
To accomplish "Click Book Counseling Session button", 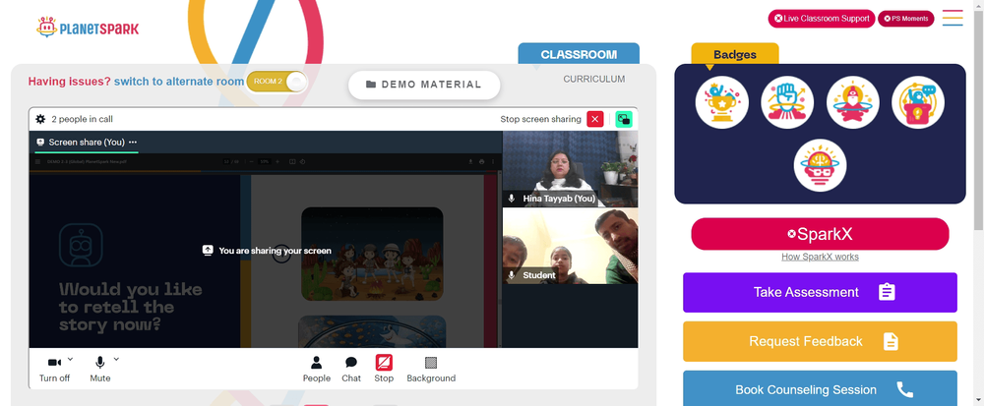I will pos(821,388).
